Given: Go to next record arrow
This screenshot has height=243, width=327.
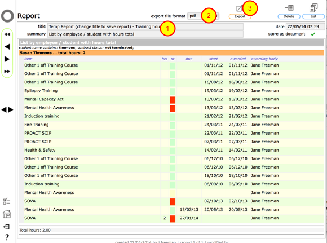Looking at the screenshot, I should 7,59.
